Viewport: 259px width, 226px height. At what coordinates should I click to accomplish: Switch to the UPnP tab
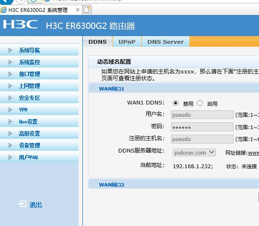point(127,42)
